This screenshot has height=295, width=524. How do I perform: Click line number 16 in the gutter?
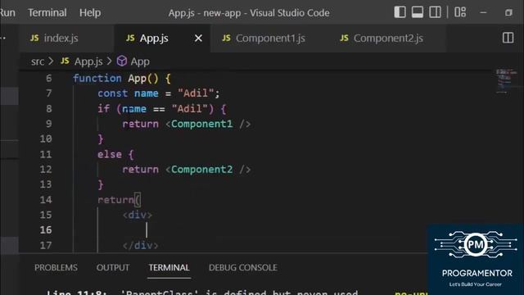(46, 230)
